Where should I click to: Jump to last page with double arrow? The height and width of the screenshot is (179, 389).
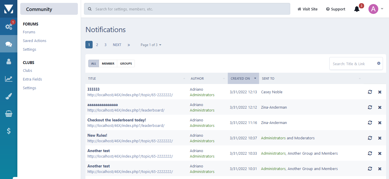[x=129, y=45]
